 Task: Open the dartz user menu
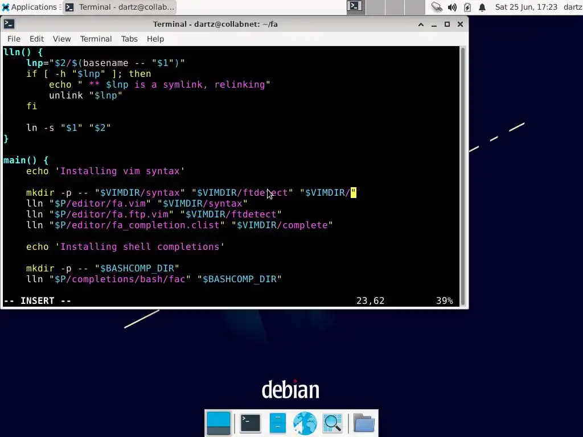573,7
